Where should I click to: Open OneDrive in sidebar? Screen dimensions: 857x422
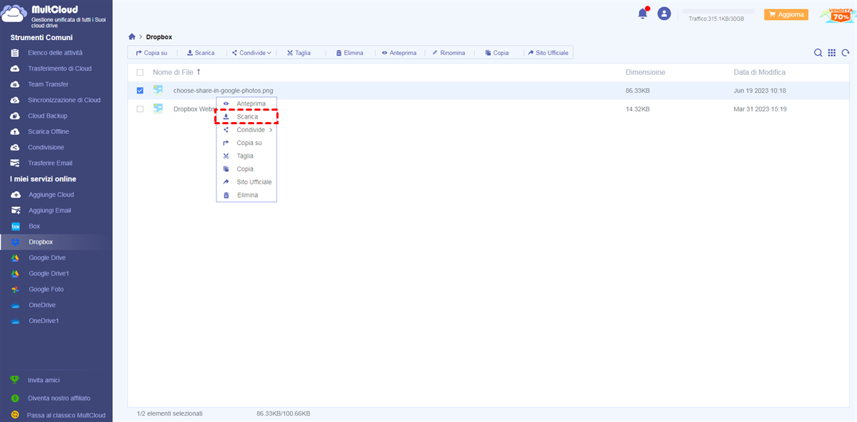[x=42, y=305]
